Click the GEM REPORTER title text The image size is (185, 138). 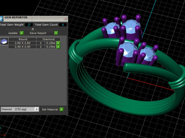click(16, 17)
